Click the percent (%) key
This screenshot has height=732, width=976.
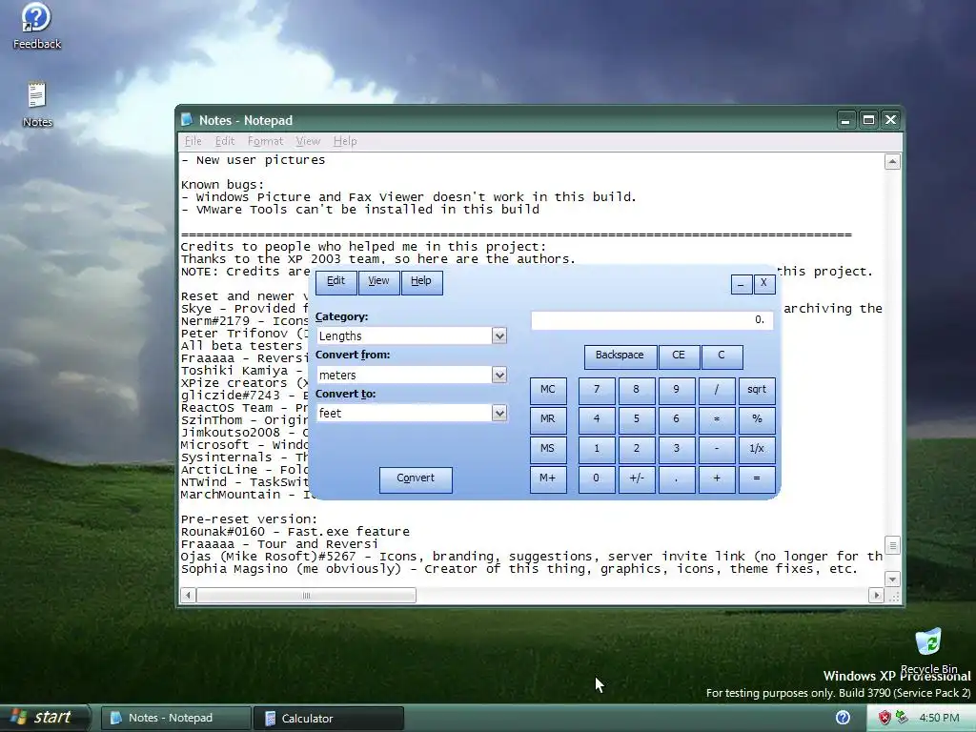(757, 420)
